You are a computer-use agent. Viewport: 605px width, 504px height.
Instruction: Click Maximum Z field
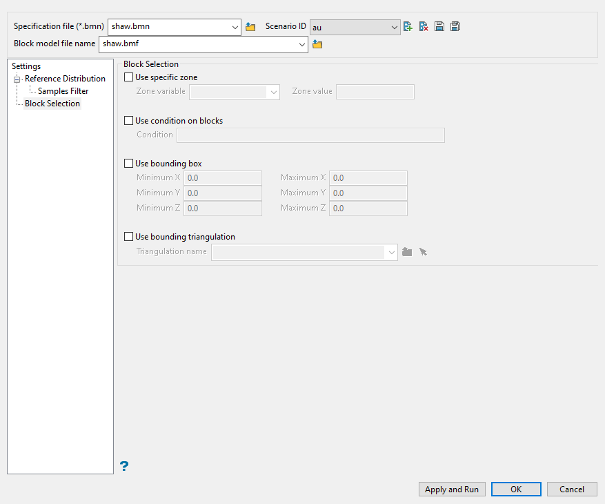tap(368, 209)
